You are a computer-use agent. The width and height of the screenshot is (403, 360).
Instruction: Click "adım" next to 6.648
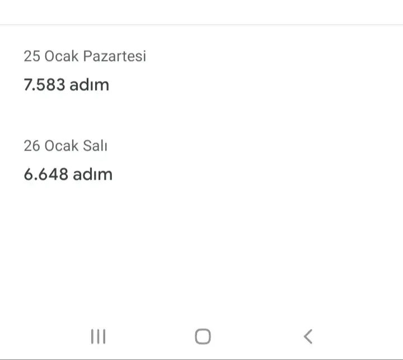tap(93, 175)
